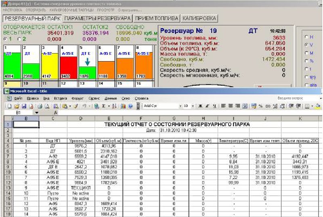This screenshot has height=217, width=323.
Task: Open Print Preview from Excel toolbar
Action: point(47,106)
